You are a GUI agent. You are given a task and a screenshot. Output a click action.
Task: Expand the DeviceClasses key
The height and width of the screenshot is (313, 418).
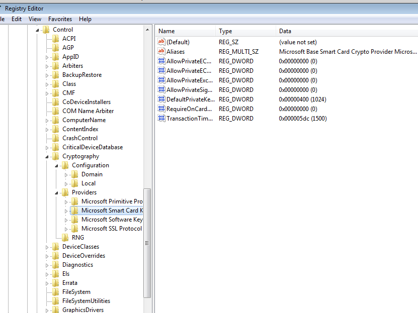coord(47,247)
